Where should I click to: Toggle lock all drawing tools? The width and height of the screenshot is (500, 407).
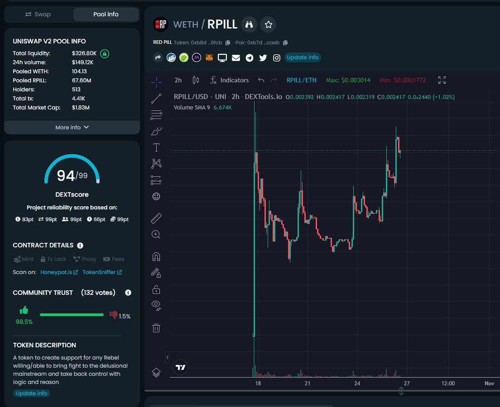pyautogui.click(x=156, y=289)
